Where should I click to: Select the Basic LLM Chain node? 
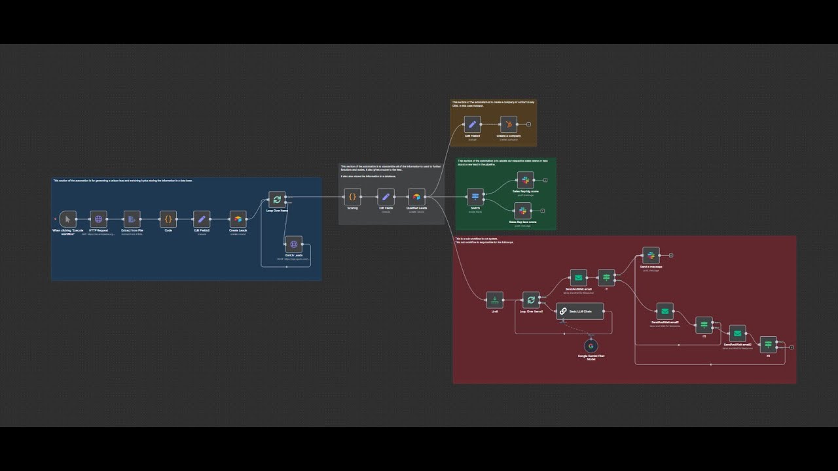tap(579, 311)
